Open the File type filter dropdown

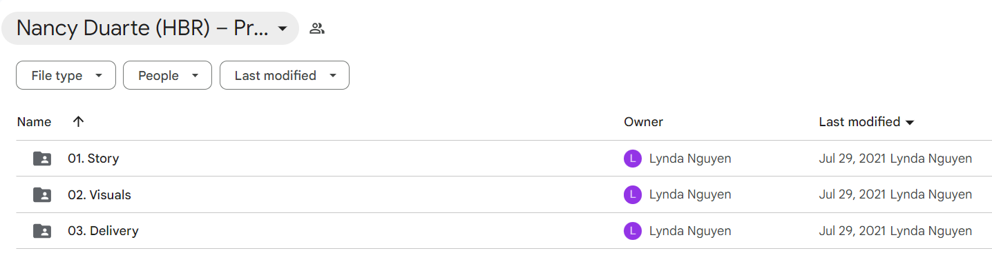pyautogui.click(x=66, y=76)
